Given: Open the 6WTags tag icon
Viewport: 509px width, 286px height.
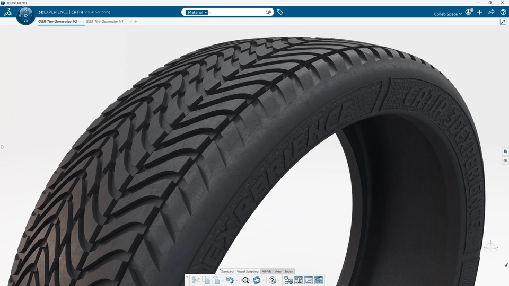Looking at the screenshot, I should coord(280,12).
